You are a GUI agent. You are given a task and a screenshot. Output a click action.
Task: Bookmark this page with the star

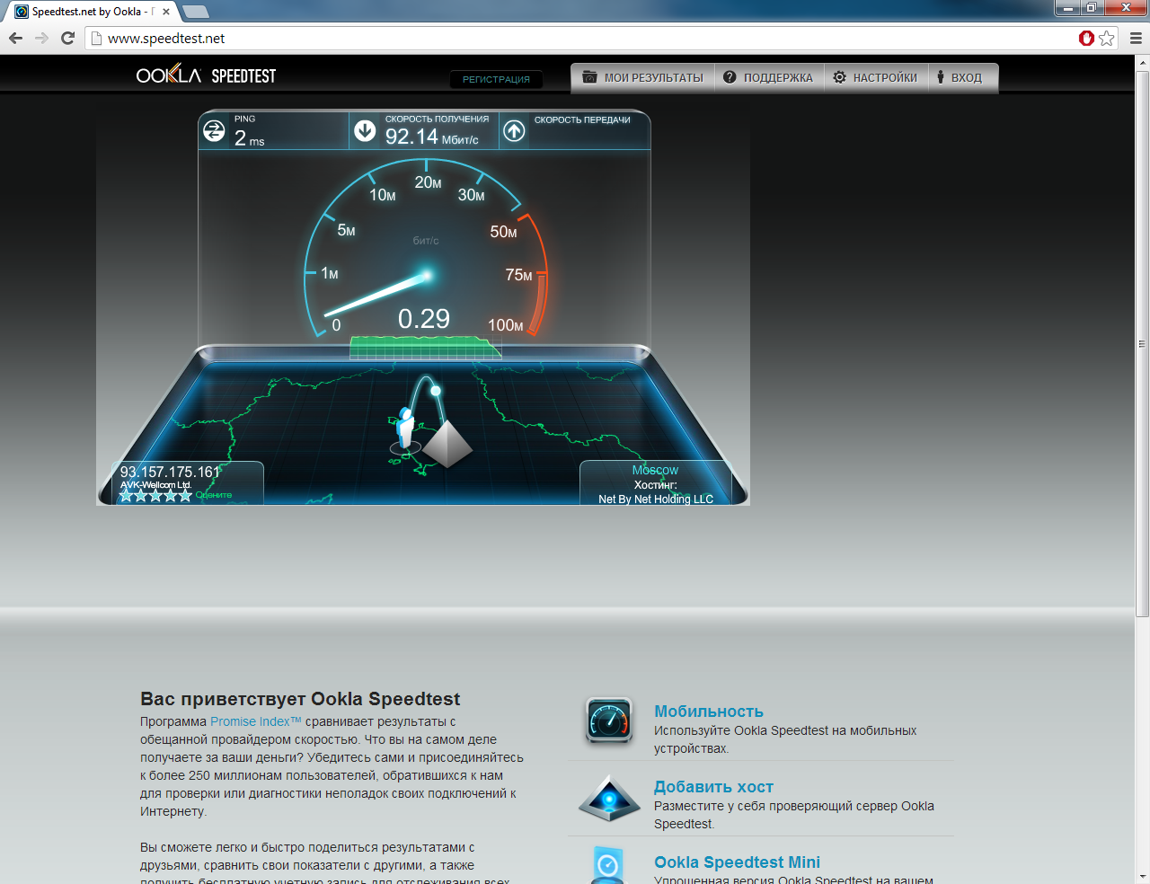(1107, 38)
